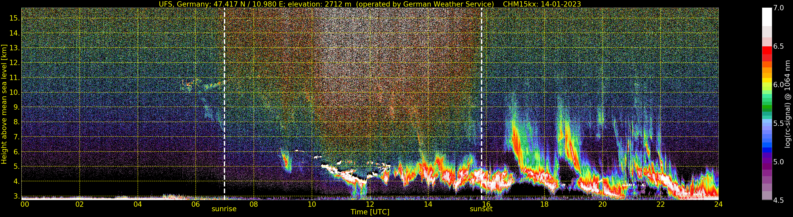Click the time tick label "16"

pyautogui.click(x=486, y=204)
